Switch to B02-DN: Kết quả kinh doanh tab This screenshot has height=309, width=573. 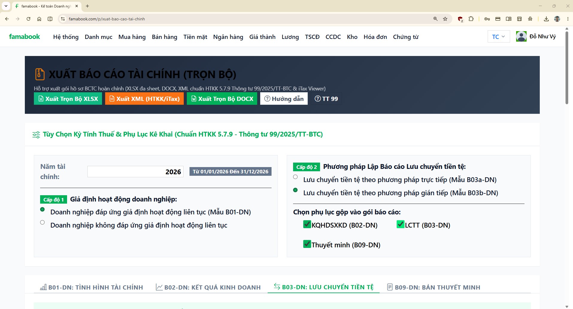click(x=208, y=287)
